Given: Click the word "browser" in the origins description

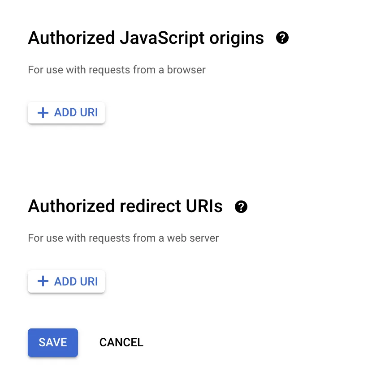Looking at the screenshot, I should click(186, 70).
